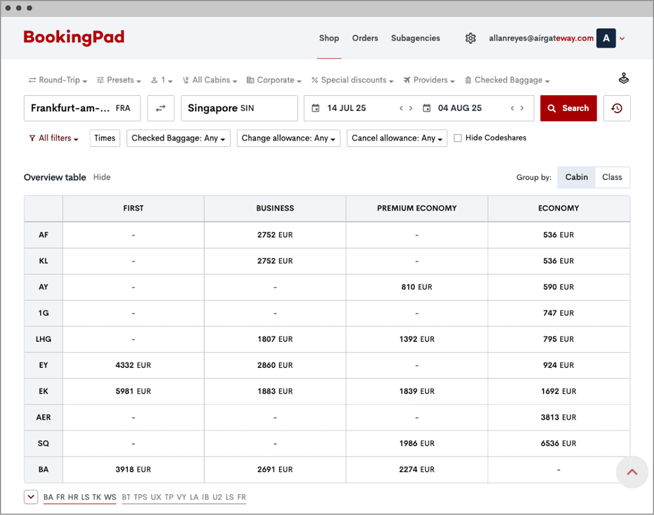Viewport: 654px width, 515px height.
Task: Select 1G Economy fare 747 EUR
Action: coord(558,313)
